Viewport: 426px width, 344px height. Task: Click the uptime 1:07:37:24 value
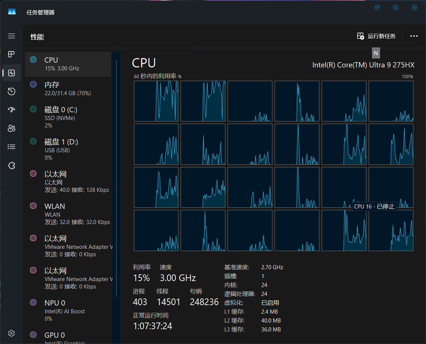153,326
